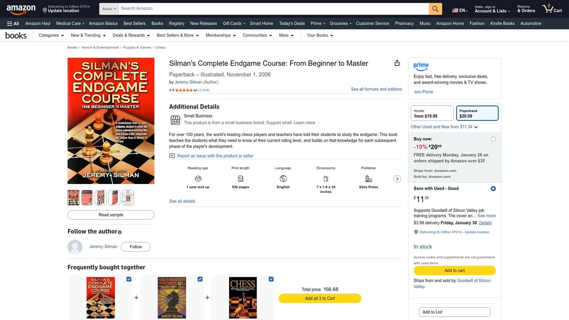Click the Dimensions ruler icon
Viewport: 569px width, 320px height.
(326, 177)
